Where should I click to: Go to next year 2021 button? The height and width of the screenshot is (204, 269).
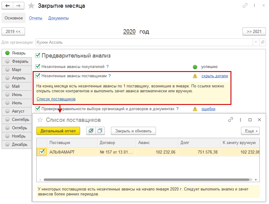click(x=254, y=31)
